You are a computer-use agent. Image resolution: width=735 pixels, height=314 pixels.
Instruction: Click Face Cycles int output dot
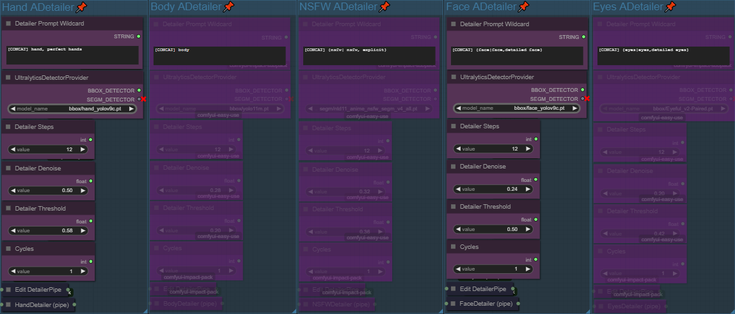tap(536, 259)
